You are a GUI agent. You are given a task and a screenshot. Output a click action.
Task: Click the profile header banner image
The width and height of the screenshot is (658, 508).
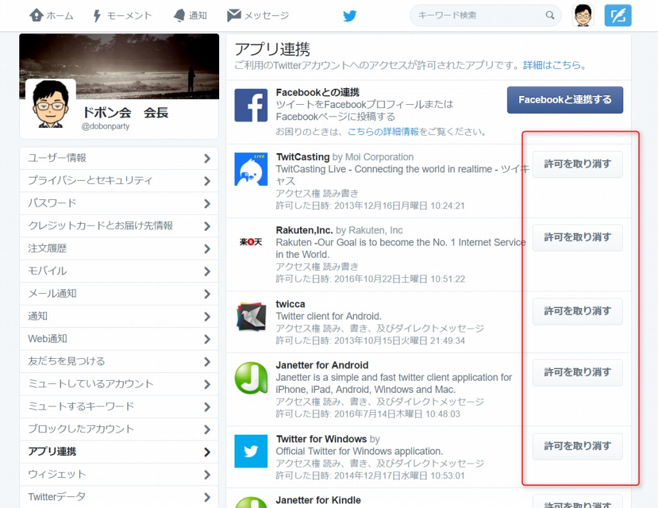click(x=119, y=66)
